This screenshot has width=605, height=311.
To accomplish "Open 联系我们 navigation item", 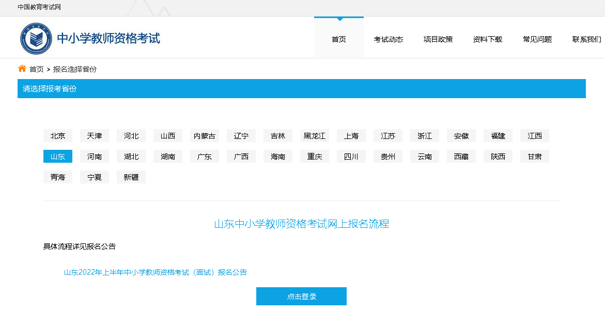I will (586, 39).
